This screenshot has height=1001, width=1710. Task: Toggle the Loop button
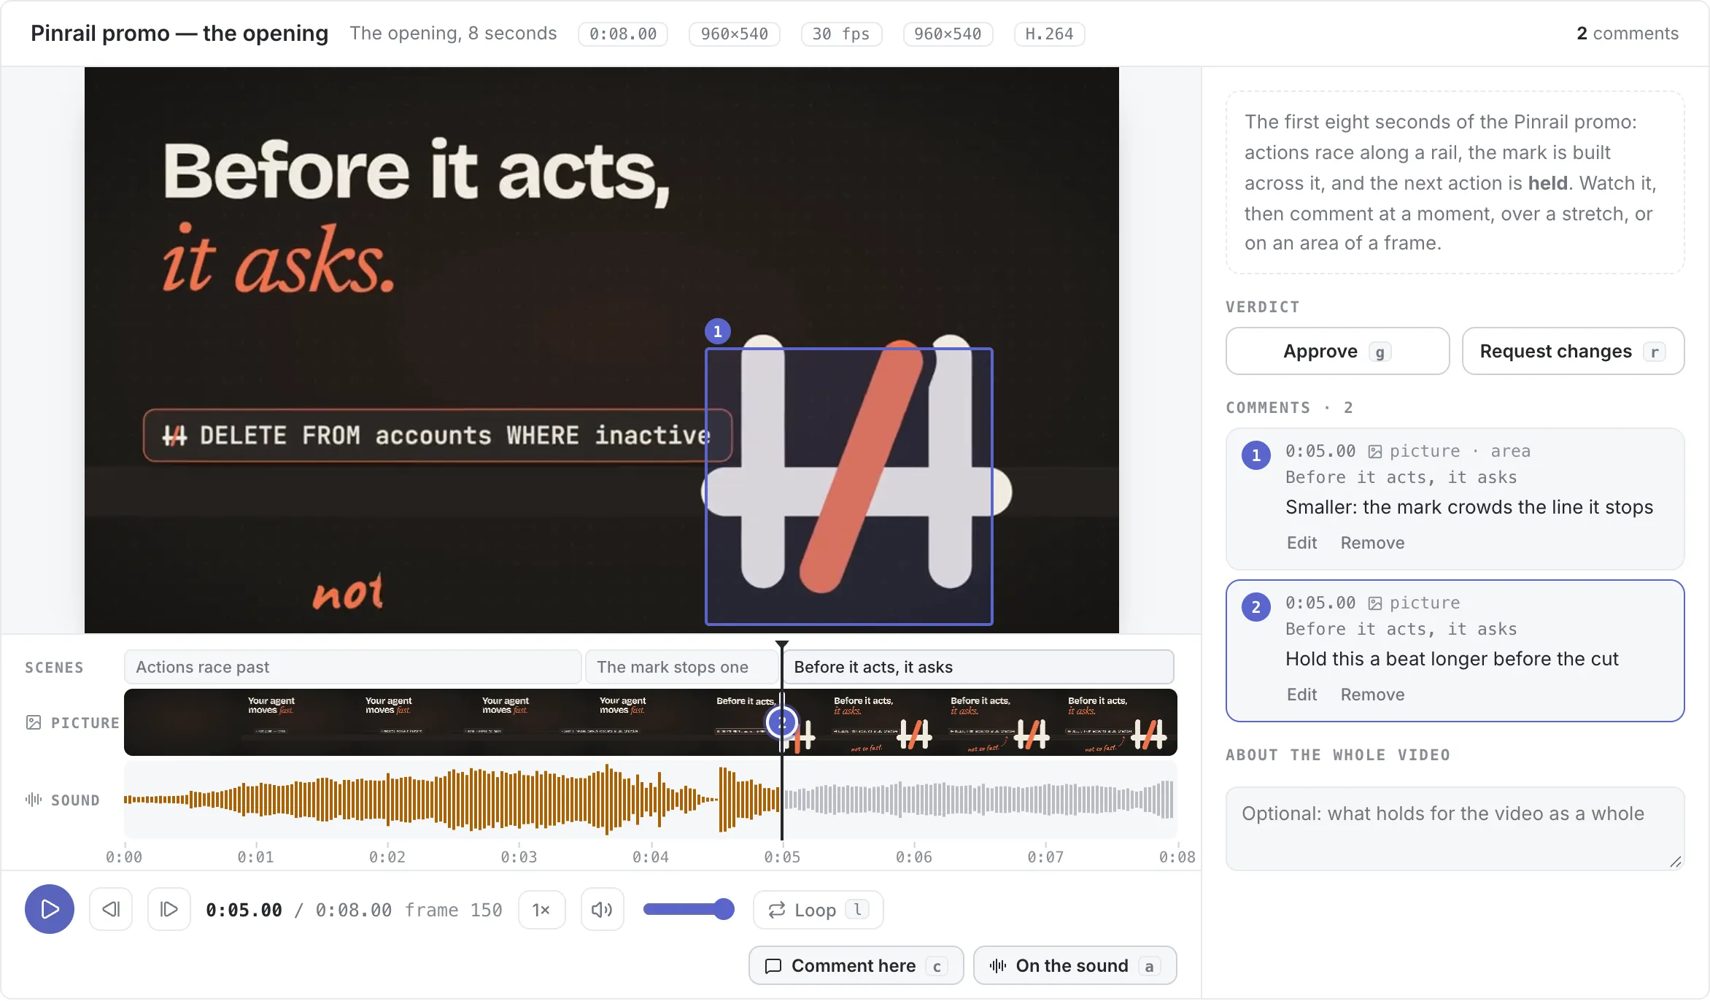[x=818, y=910]
